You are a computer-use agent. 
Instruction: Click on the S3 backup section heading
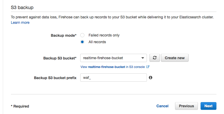(22, 7)
